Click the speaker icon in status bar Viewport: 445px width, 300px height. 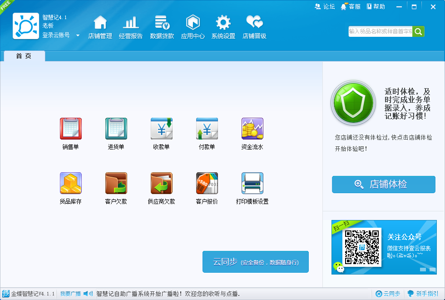(x=88, y=294)
